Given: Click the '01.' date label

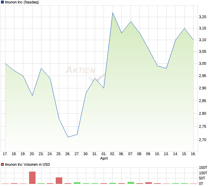Looking at the screenshot, I should (104, 154).
